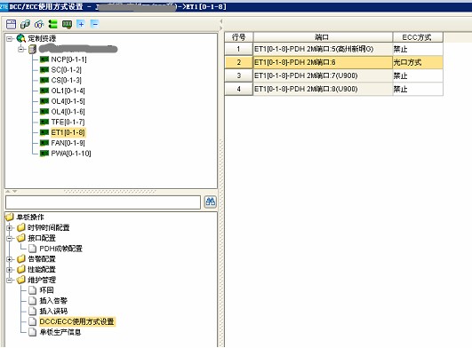Click the ECC方式 cell showing 光口方式
The width and height of the screenshot is (472, 348).
(418, 62)
